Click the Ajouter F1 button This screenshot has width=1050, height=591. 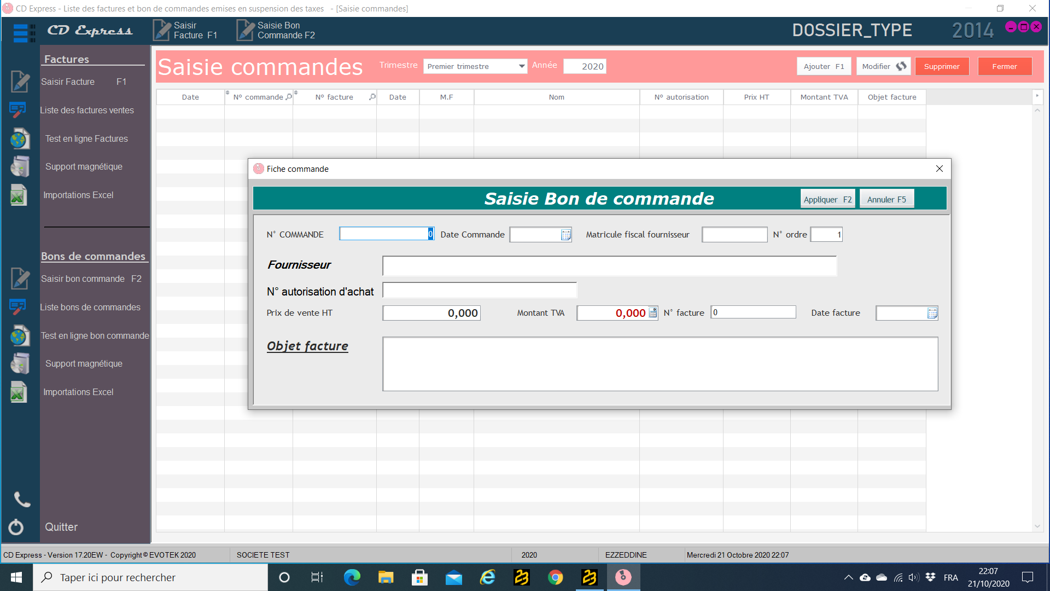click(824, 66)
